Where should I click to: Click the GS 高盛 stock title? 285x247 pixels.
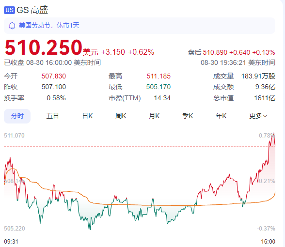[x=32, y=10]
